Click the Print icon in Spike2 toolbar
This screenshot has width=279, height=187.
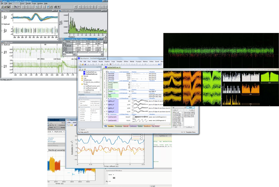(x=55, y=7)
